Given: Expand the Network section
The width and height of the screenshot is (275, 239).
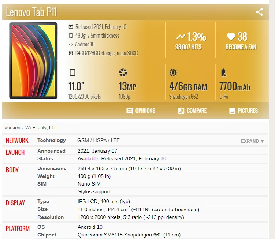Looking at the screenshot, I should [x=252, y=141].
